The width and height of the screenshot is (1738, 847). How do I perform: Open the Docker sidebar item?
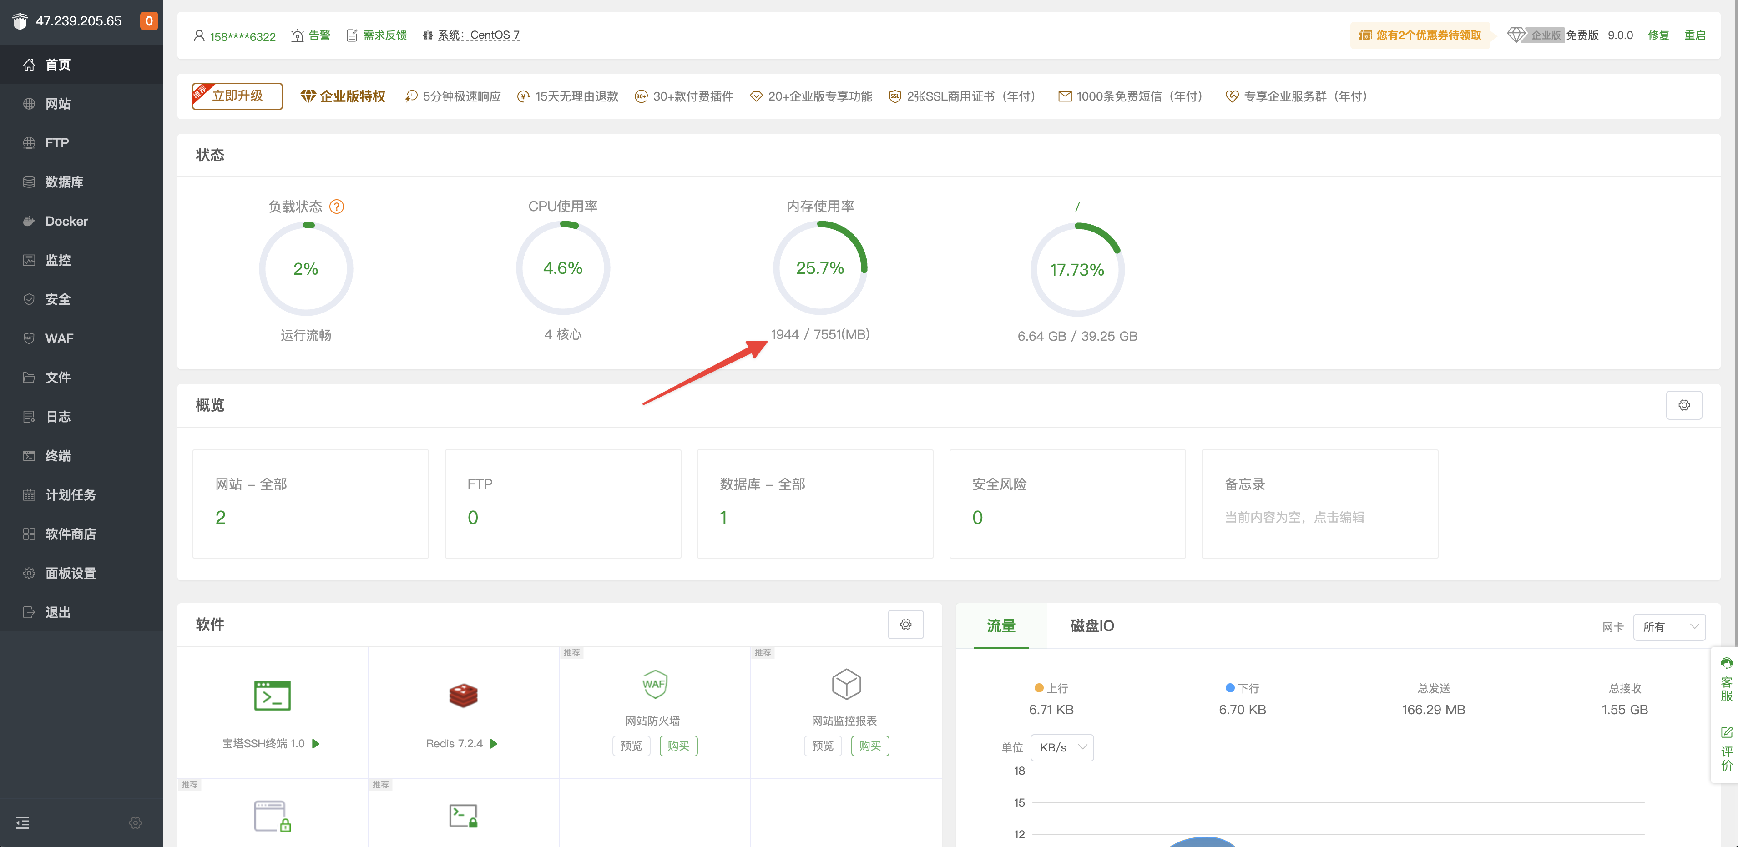pos(81,221)
